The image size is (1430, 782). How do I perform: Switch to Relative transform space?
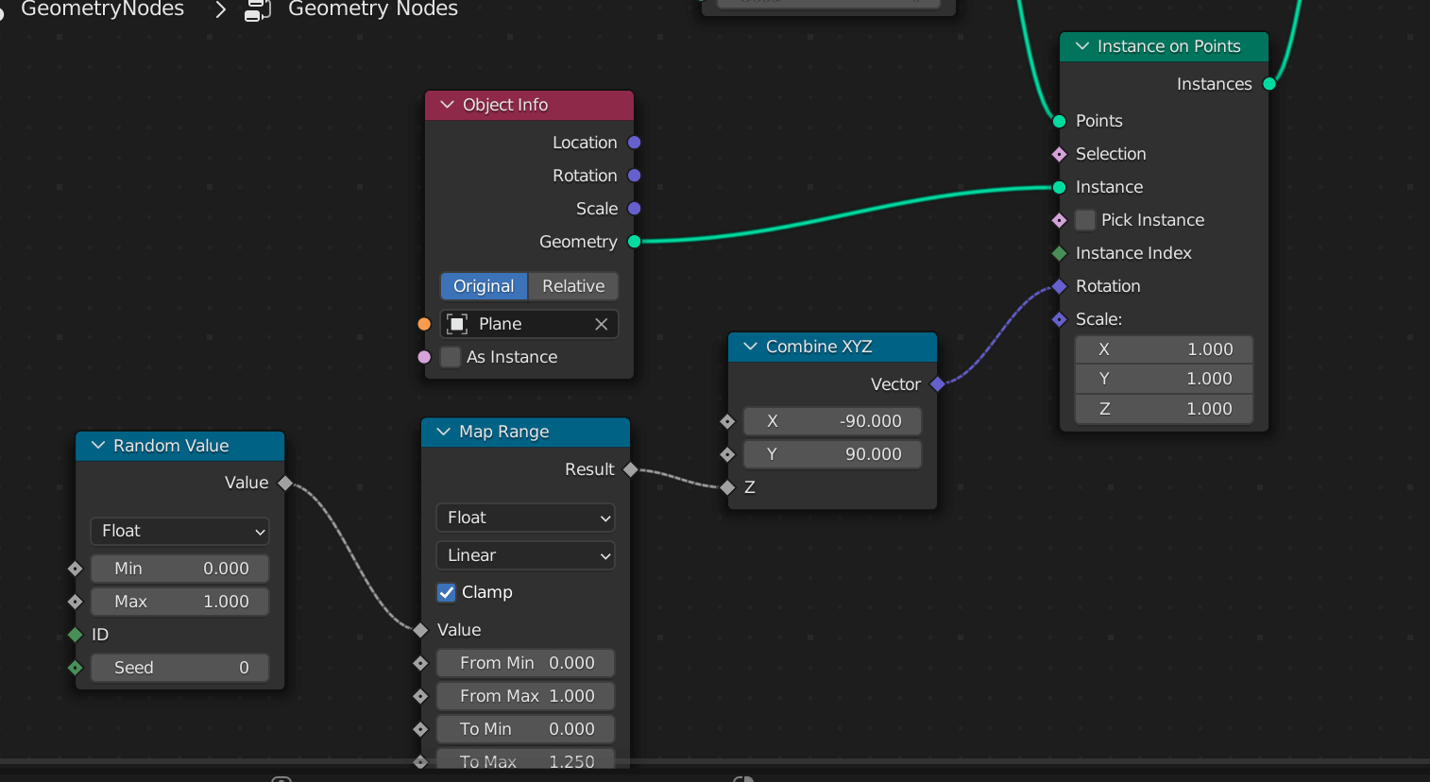pyautogui.click(x=573, y=286)
